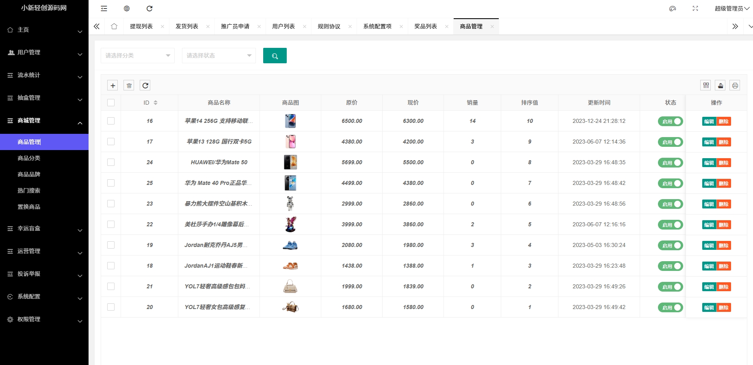Click 编辑 for product ID 16

click(x=709, y=121)
